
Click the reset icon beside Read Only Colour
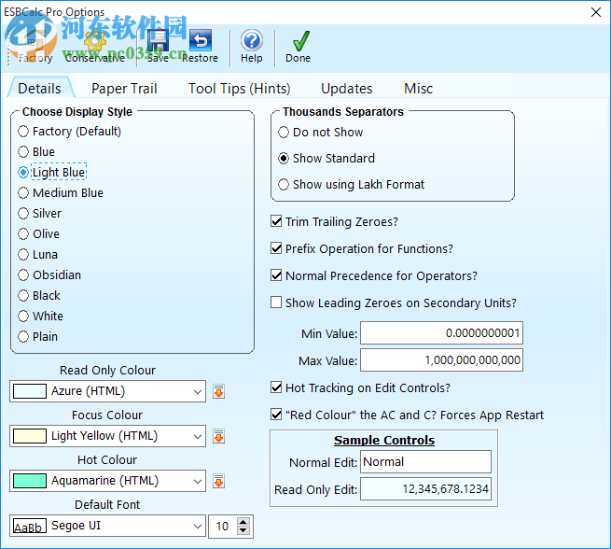click(218, 391)
